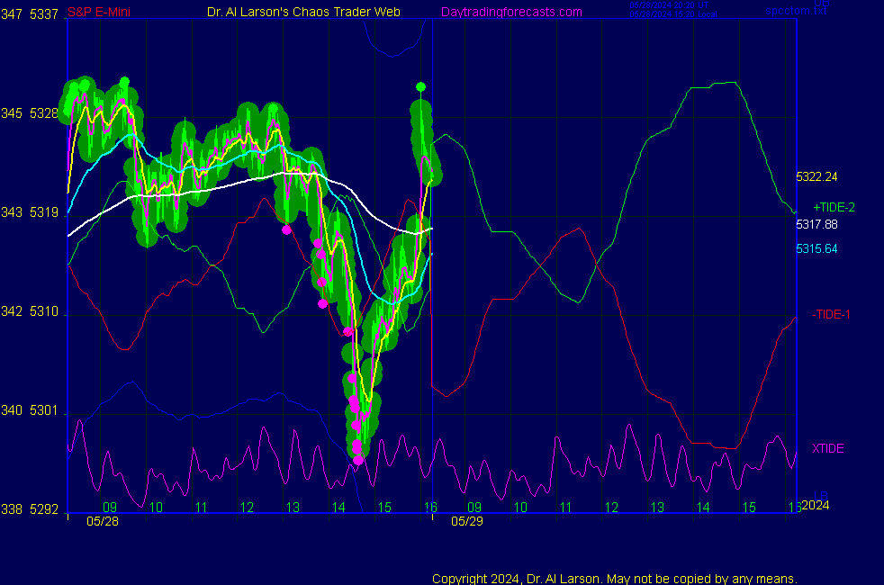Click hour 13 label for 05/29 session

tap(657, 508)
